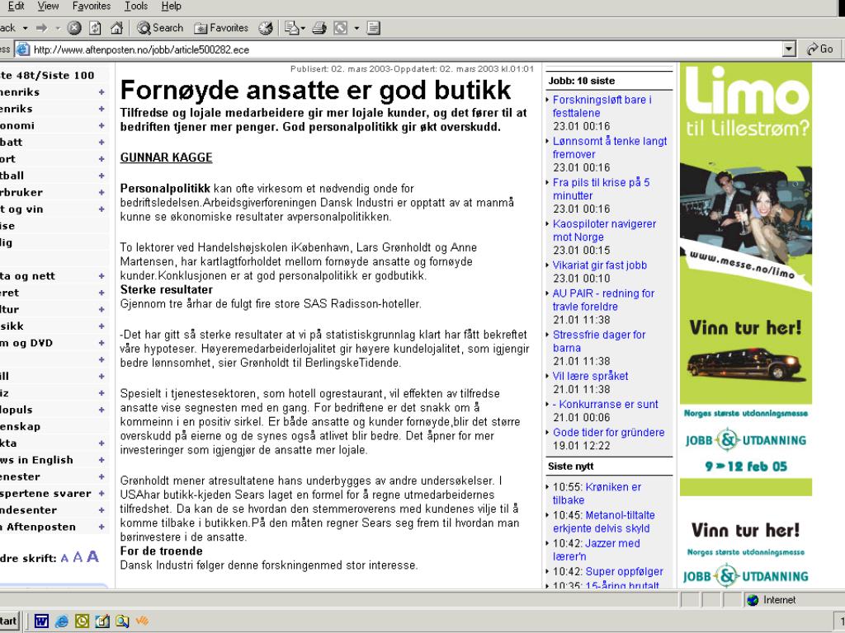Open the Help menu

172,6
